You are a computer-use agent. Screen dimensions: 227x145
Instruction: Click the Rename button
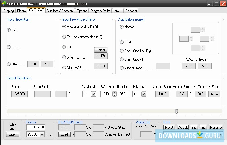point(216,128)
